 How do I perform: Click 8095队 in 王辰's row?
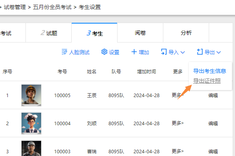pyautogui.click(x=116, y=96)
